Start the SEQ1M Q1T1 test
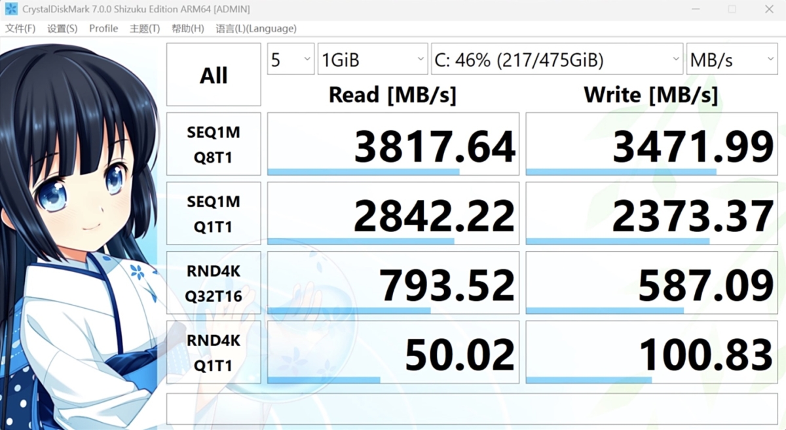This screenshot has width=786, height=430. point(214,214)
